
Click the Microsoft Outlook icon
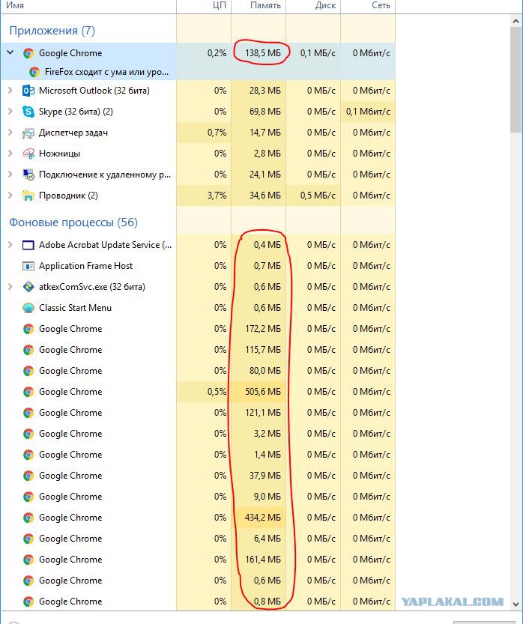[x=28, y=91]
